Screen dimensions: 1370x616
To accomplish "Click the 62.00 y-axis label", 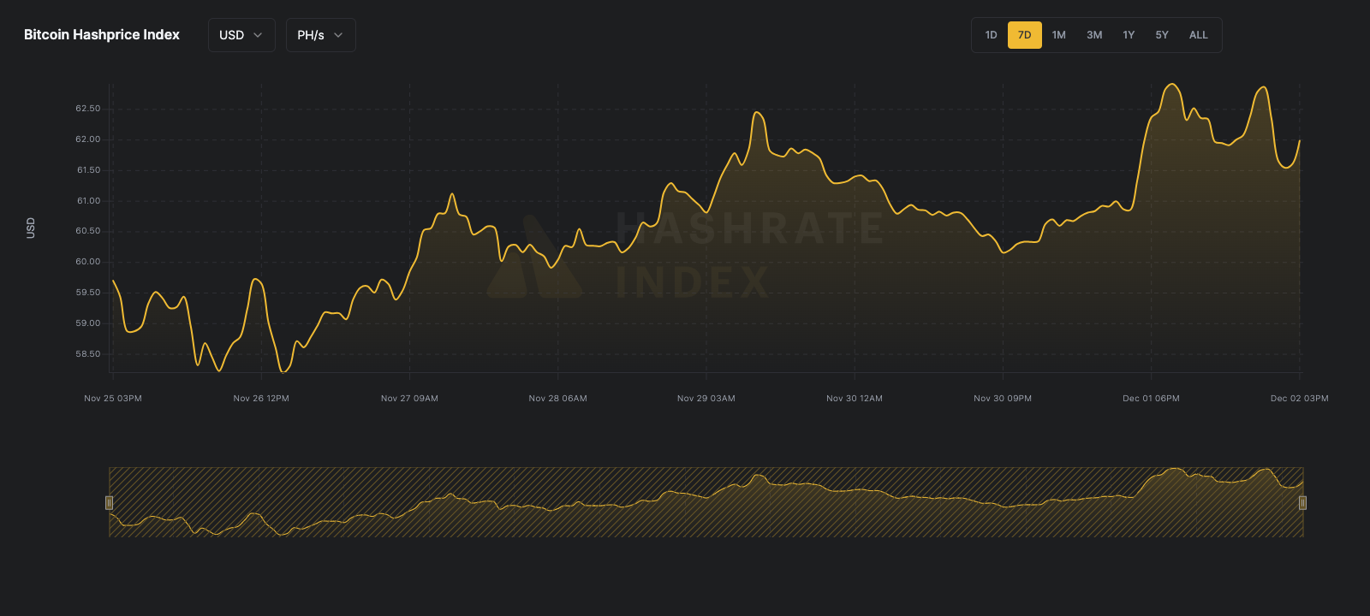I will [88, 139].
